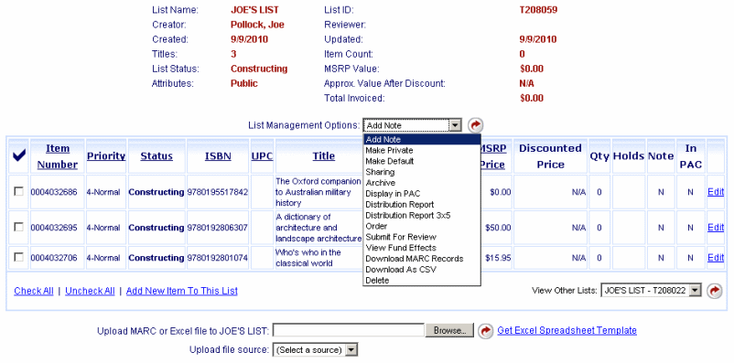The image size is (734, 363).
Task: Sort by the Status column header
Action: click(157, 155)
